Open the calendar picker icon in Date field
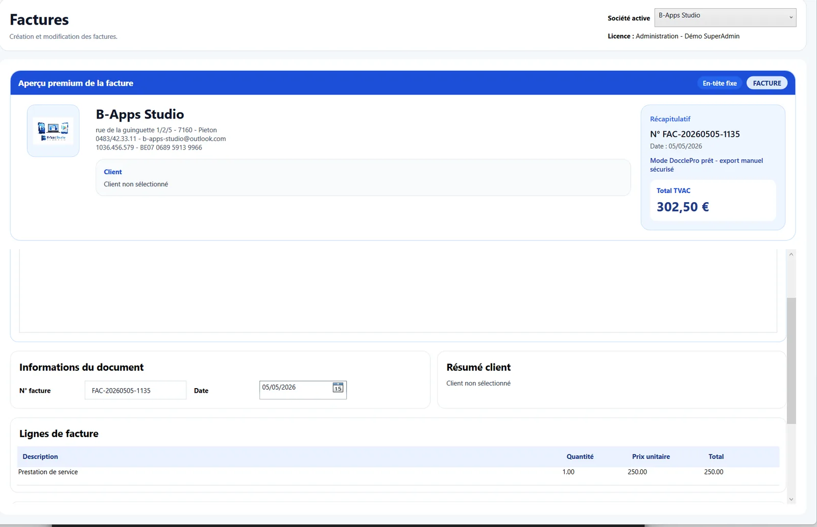This screenshot has width=817, height=527. (338, 388)
